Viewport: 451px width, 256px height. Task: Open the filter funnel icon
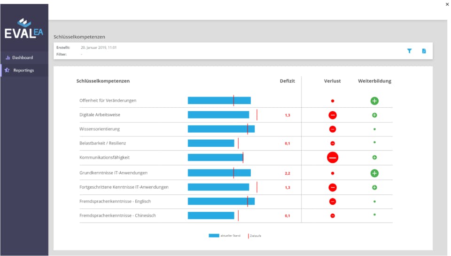point(409,51)
